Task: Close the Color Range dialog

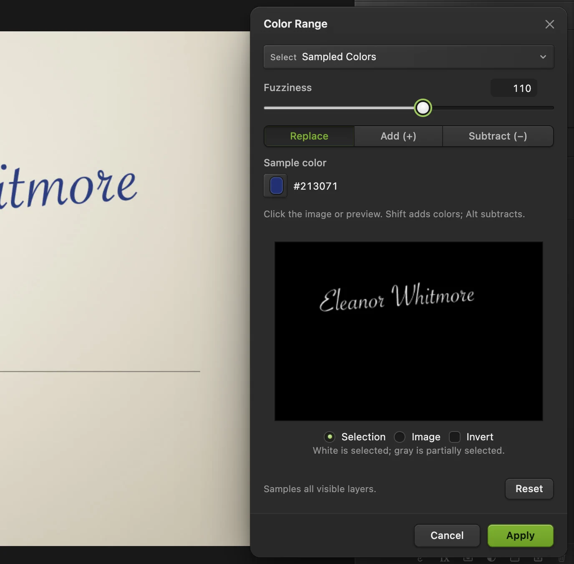Action: (549, 24)
